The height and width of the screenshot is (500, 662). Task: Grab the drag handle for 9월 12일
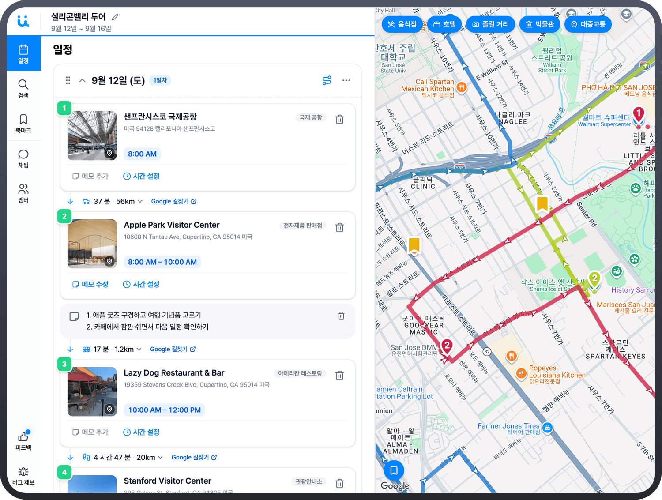coord(68,80)
